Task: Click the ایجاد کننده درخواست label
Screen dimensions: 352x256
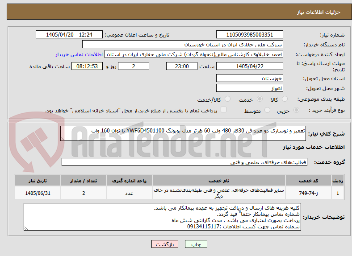Action: [320, 54]
